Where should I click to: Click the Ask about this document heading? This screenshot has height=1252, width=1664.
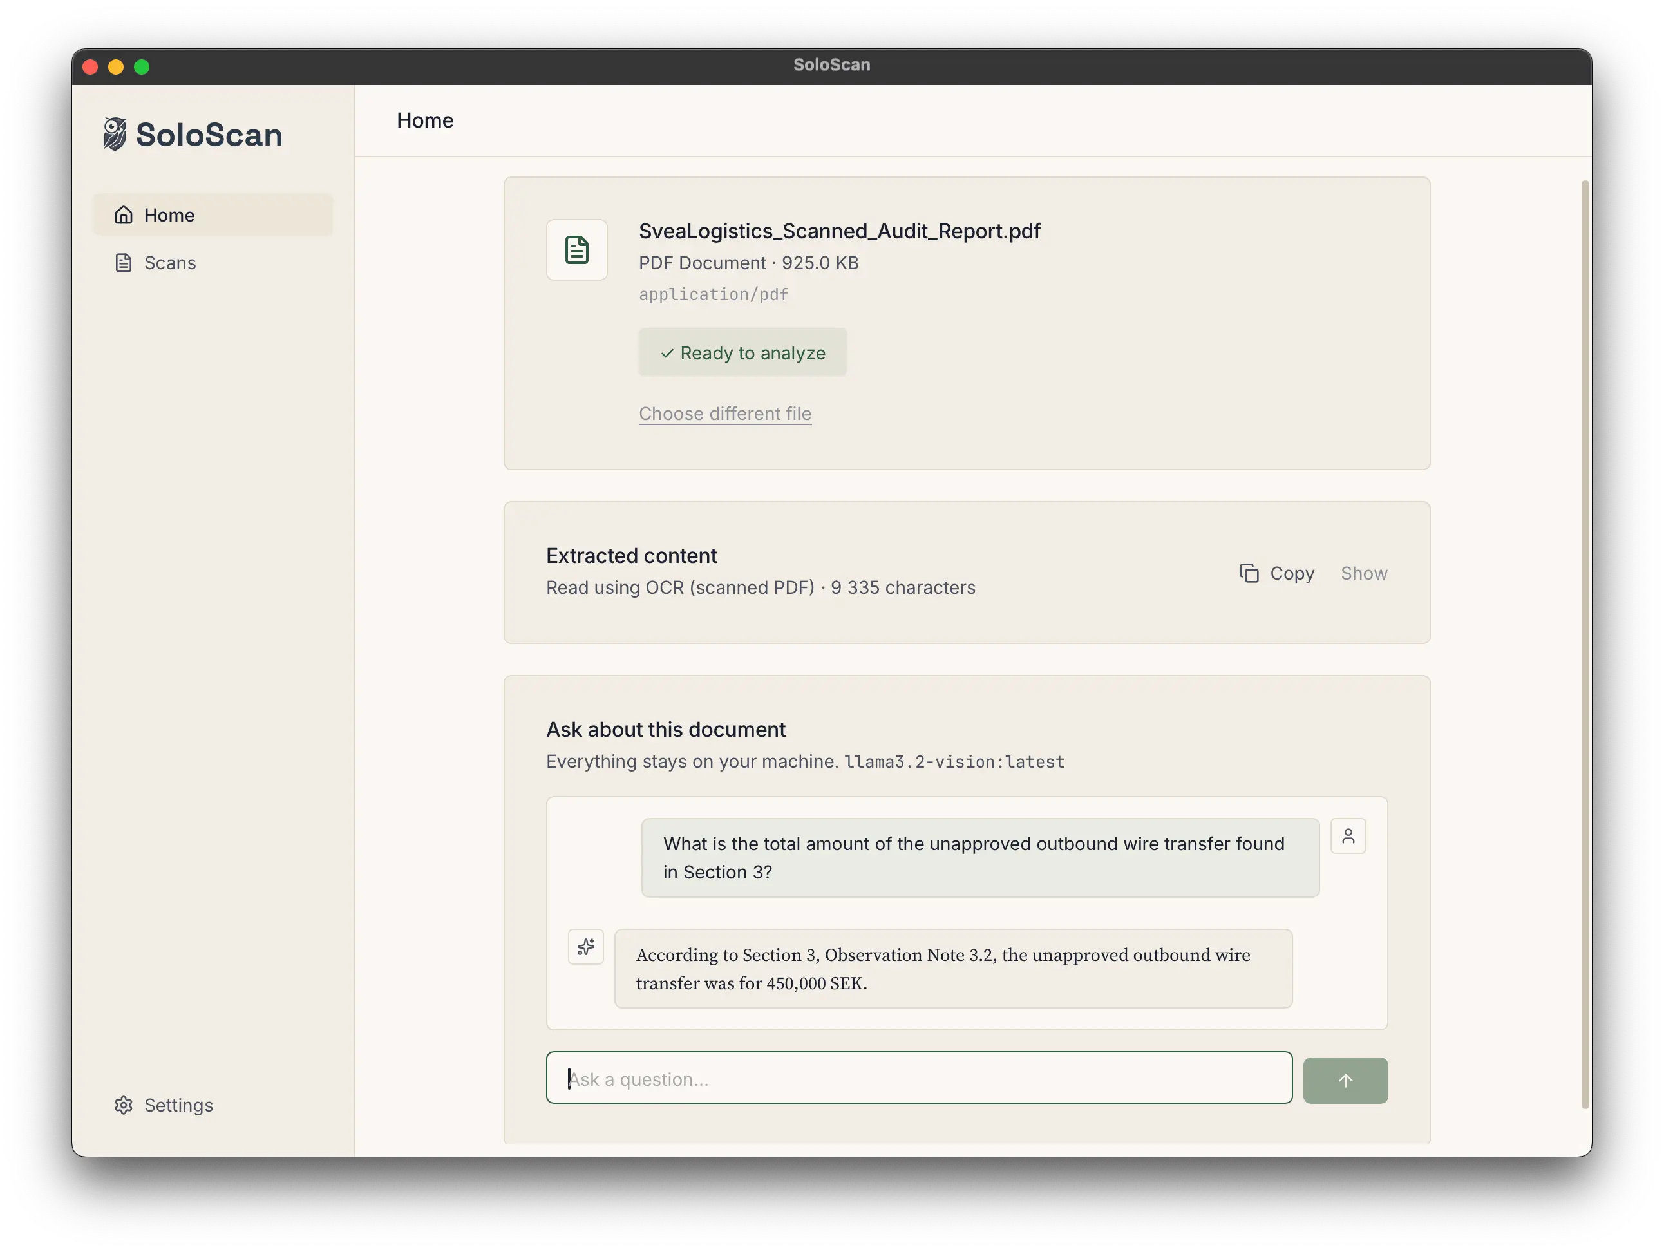666,730
